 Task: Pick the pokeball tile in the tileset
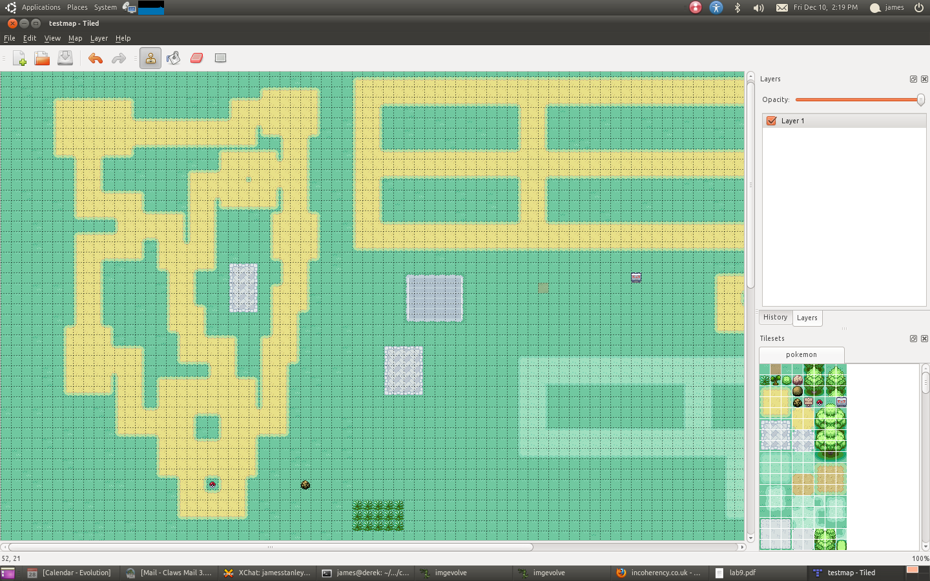[820, 402]
